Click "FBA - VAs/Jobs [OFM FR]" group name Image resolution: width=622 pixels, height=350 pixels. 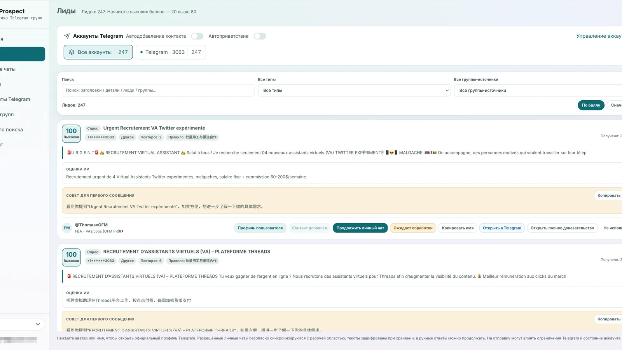point(99,231)
